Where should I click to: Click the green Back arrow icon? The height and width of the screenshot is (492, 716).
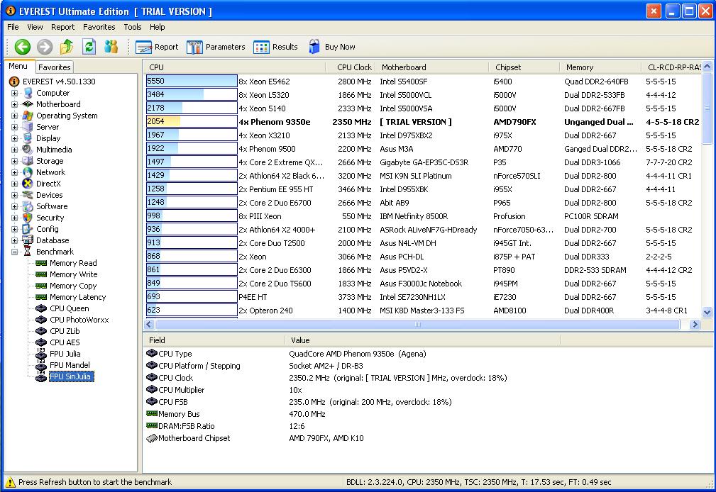click(22, 47)
